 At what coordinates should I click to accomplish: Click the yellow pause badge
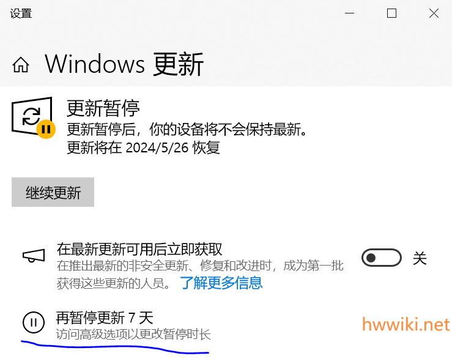pos(46,129)
